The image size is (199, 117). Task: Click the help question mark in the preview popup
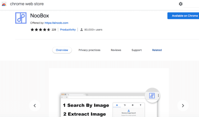pyautogui.click(x=140, y=105)
